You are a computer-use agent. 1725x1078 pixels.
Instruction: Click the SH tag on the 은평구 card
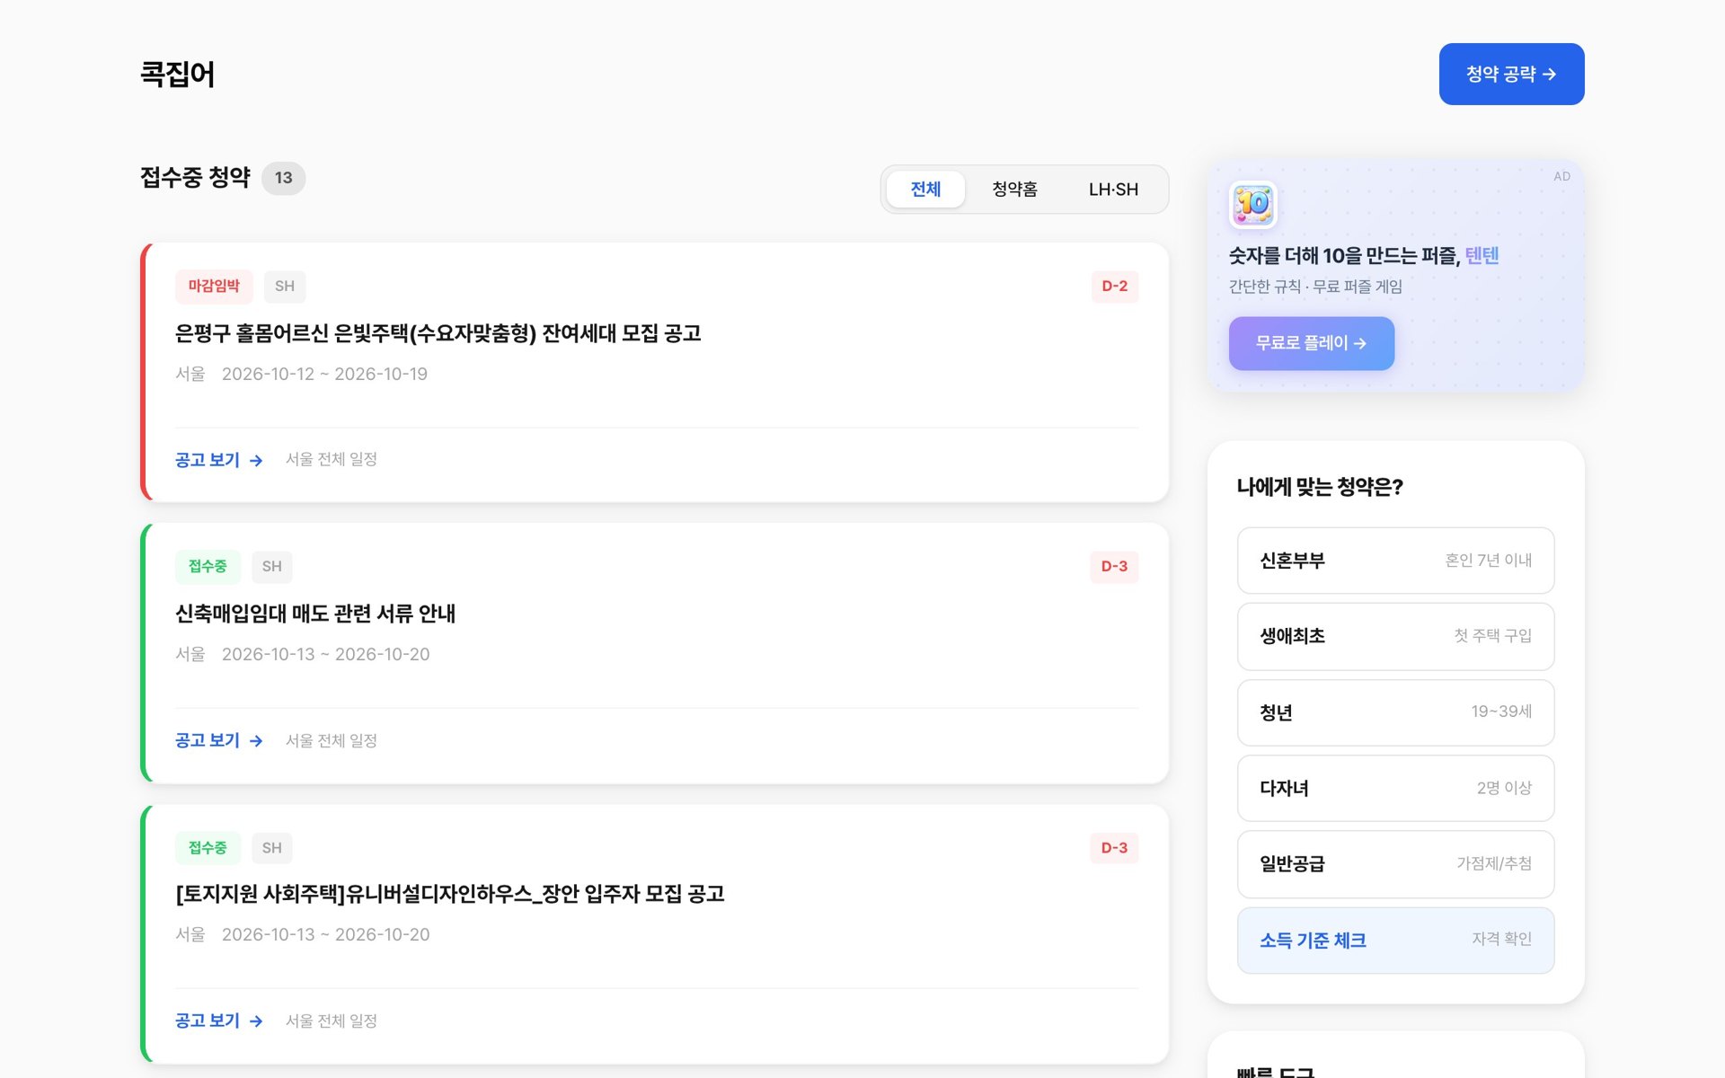coord(284,286)
